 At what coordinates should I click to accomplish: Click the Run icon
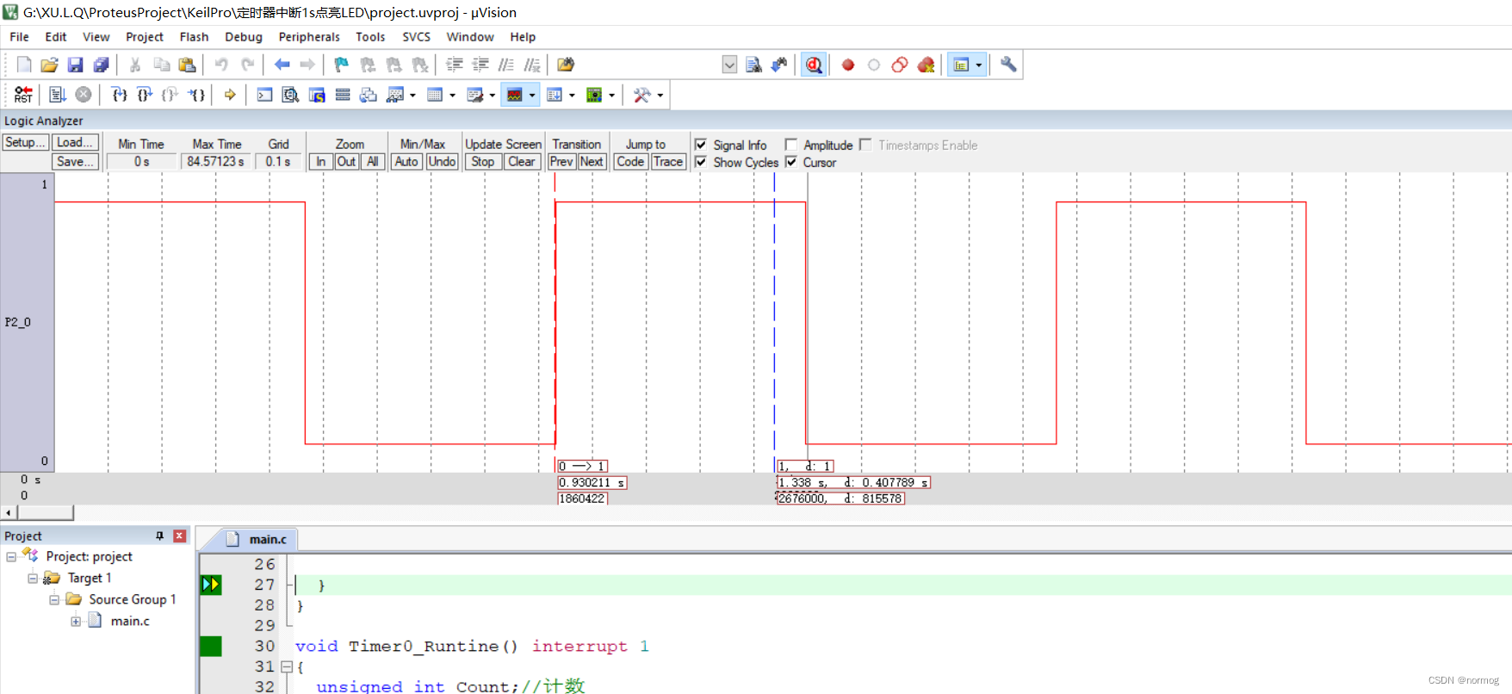click(x=58, y=95)
